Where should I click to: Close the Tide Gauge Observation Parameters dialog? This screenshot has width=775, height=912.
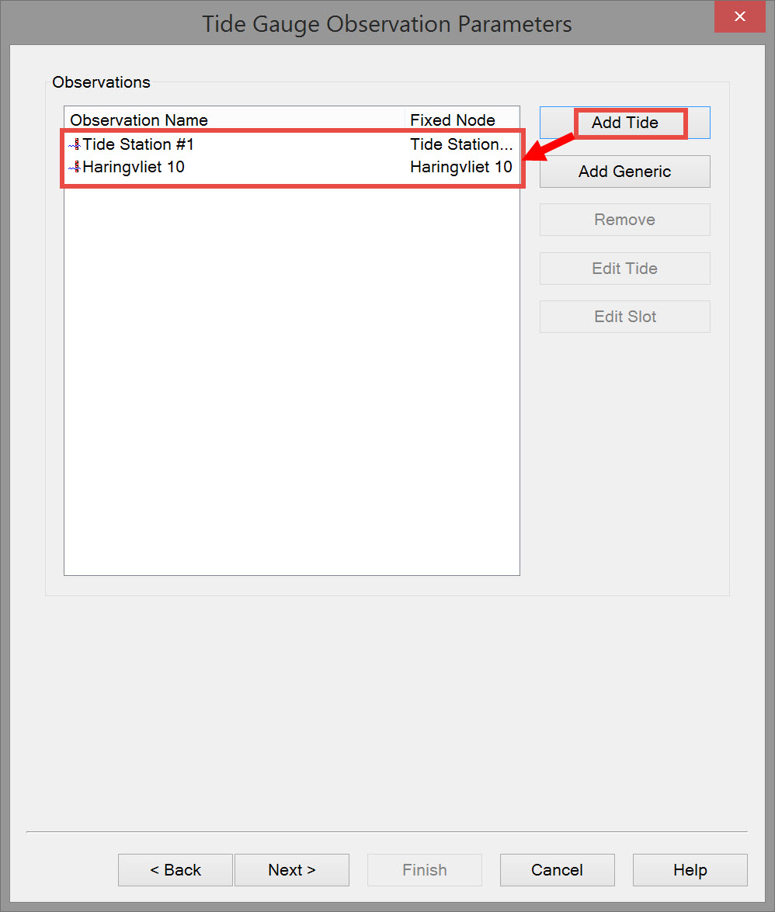click(739, 16)
